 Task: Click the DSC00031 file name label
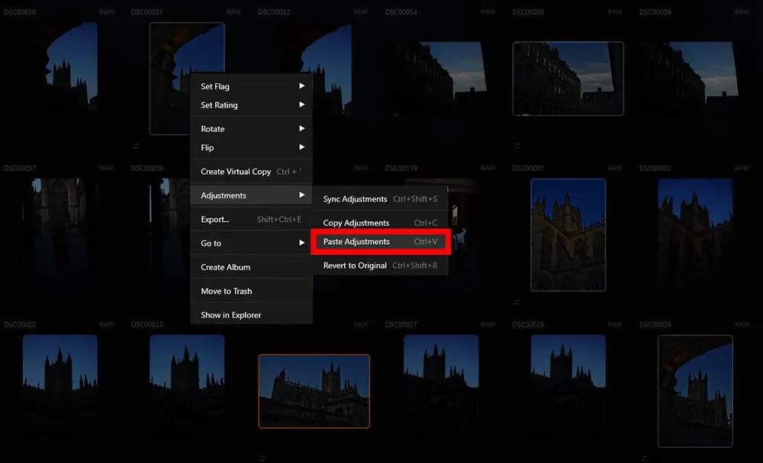click(146, 12)
